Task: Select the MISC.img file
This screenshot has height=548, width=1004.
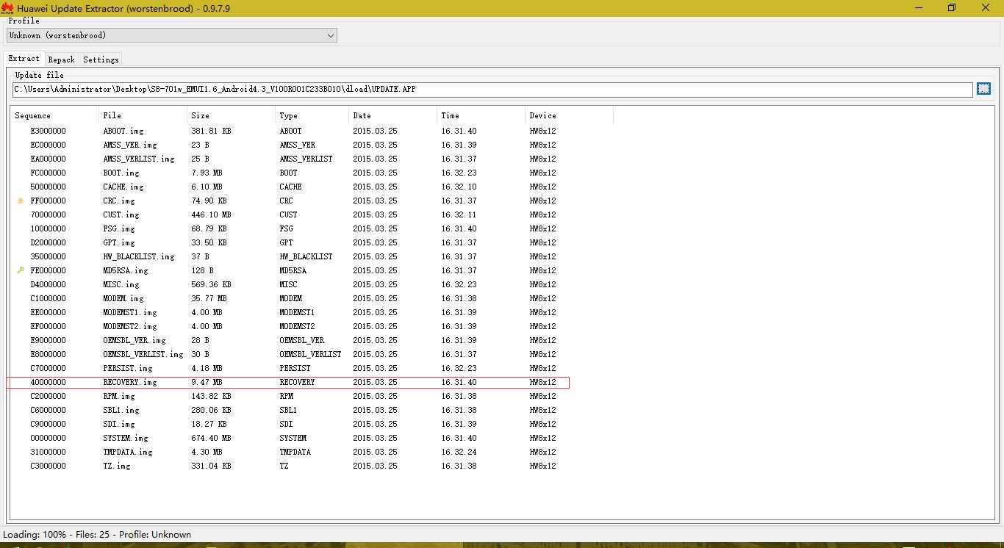Action: coord(121,284)
